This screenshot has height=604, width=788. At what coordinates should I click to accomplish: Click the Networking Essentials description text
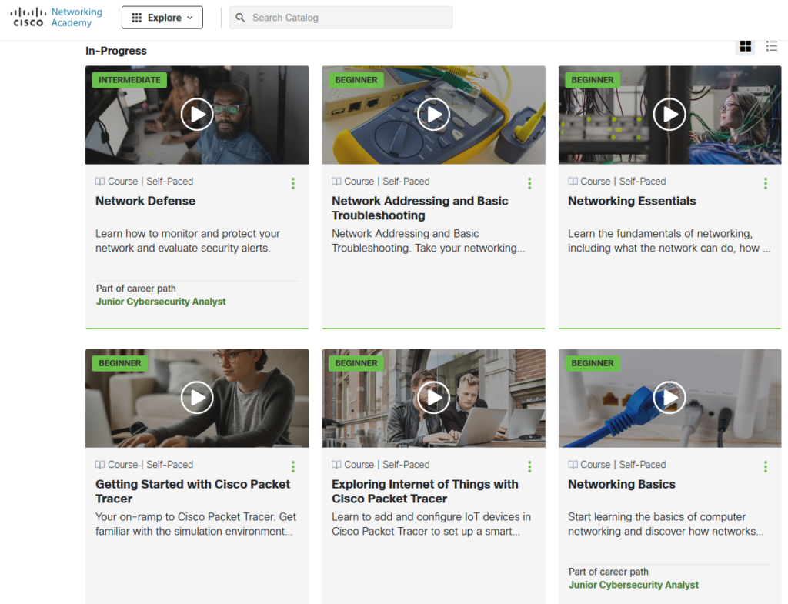(x=669, y=241)
